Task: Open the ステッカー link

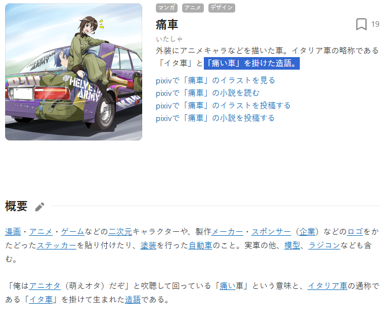Action: click(x=57, y=245)
